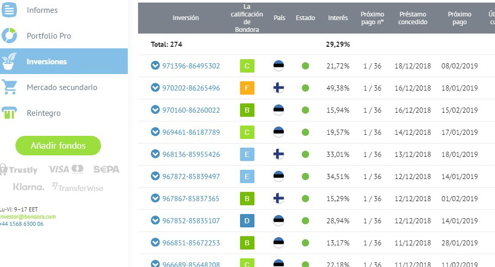This screenshot has height=267, width=495.
Task: Sort by Préstamo concedido column header
Action: click(x=413, y=18)
